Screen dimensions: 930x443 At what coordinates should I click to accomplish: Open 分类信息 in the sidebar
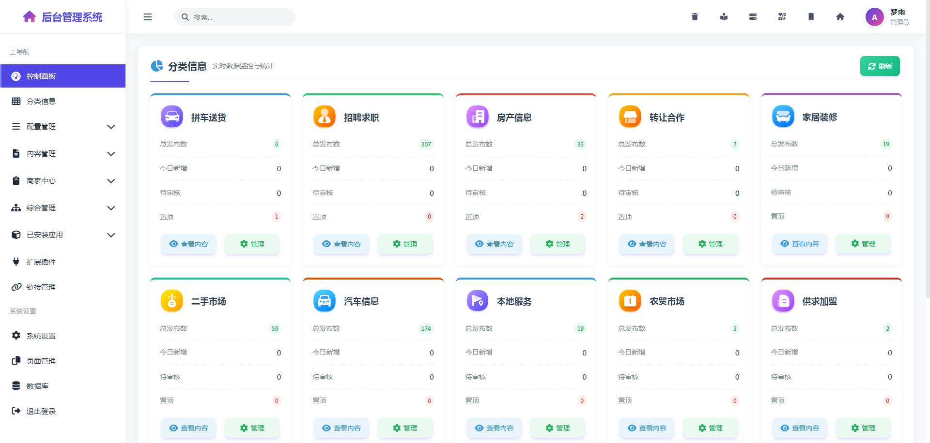[41, 102]
